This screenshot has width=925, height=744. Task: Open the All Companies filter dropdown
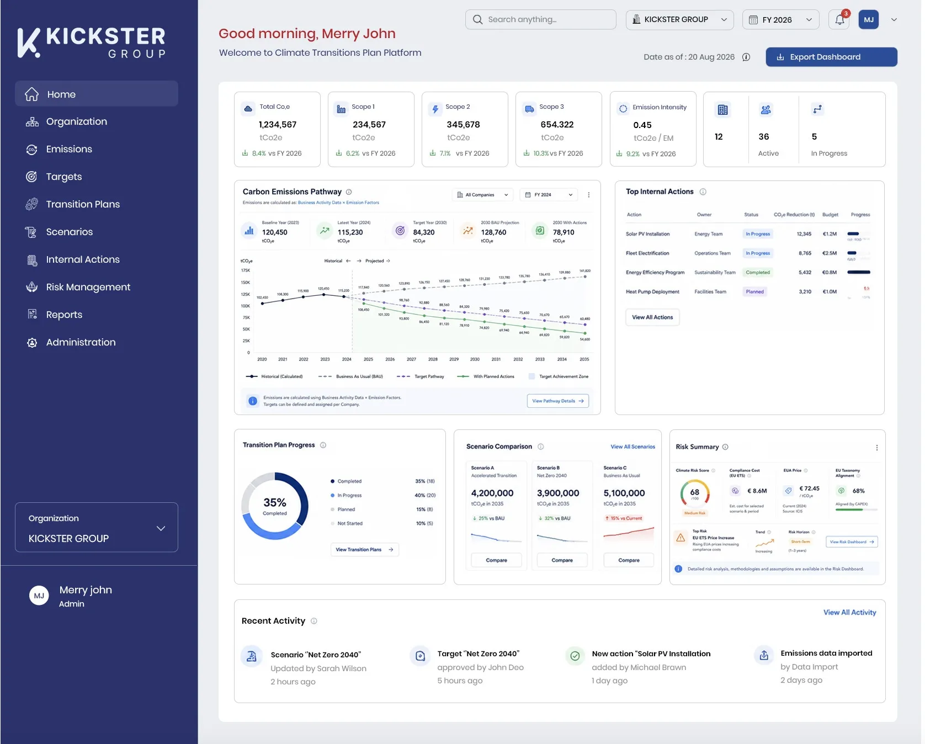click(x=483, y=195)
